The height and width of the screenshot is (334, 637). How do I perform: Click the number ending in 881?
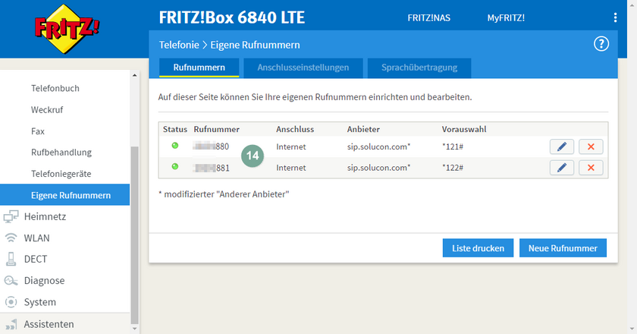212,168
